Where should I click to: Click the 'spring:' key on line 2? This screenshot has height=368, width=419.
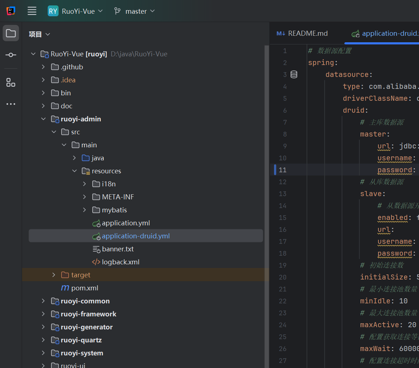(x=323, y=63)
